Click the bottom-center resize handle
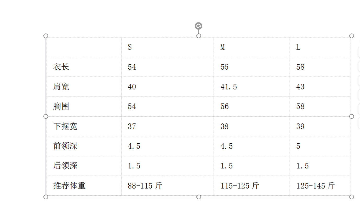360x204 pixels. [199, 197]
